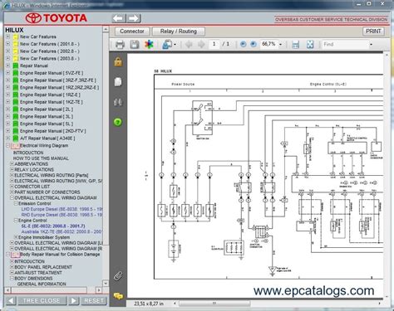Open the comments speech bubble panel

[x=118, y=296]
